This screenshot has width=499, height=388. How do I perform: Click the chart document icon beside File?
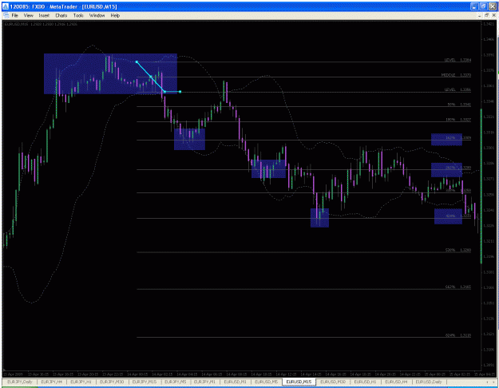click(x=6, y=15)
